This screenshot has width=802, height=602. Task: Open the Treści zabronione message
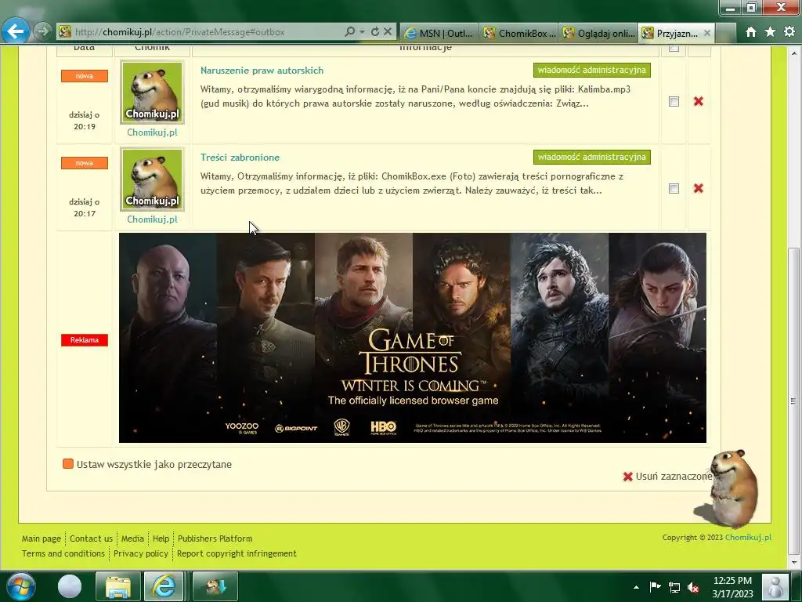click(240, 158)
